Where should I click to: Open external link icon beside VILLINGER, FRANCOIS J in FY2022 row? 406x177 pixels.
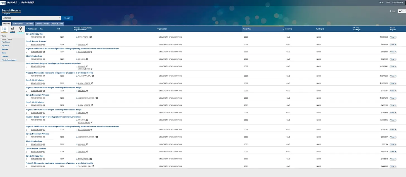[97, 98]
